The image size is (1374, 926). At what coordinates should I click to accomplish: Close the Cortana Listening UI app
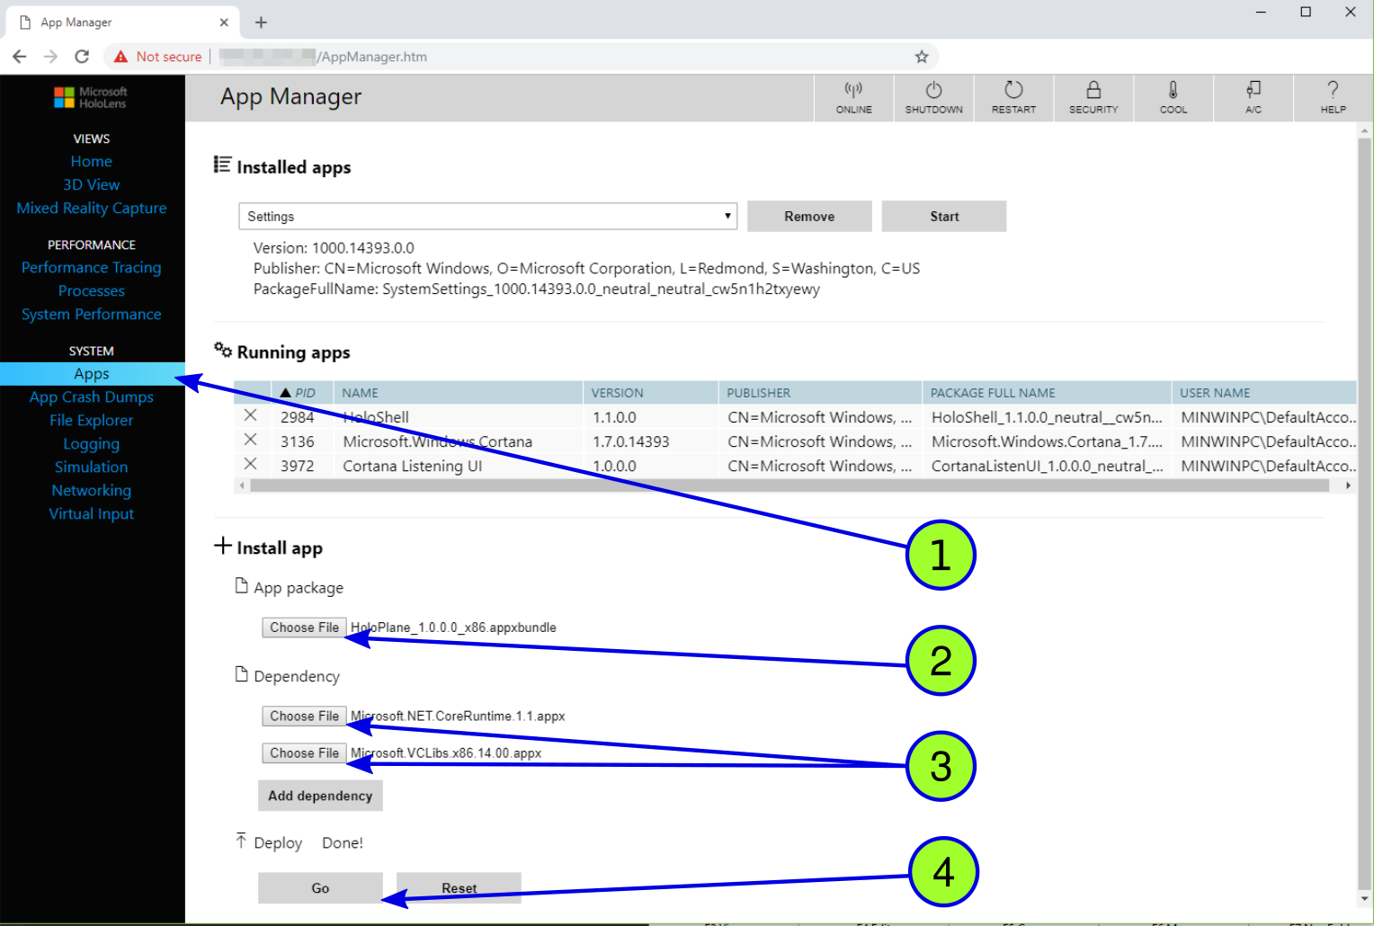pos(251,464)
